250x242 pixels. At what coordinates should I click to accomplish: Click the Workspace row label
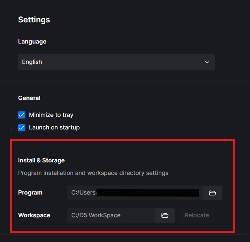point(34,215)
